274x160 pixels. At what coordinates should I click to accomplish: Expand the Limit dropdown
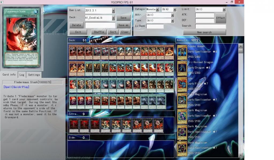point(210,9)
